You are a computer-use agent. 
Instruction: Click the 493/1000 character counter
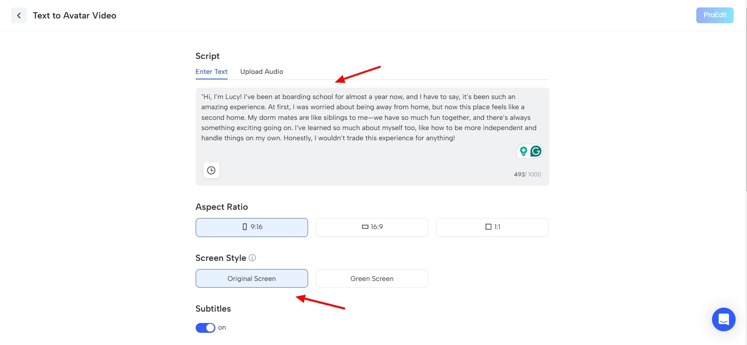click(527, 174)
